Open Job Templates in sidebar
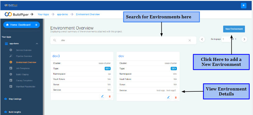253x115 pixels. [23, 68]
